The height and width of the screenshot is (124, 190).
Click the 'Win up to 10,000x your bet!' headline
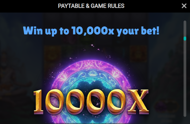91,31
